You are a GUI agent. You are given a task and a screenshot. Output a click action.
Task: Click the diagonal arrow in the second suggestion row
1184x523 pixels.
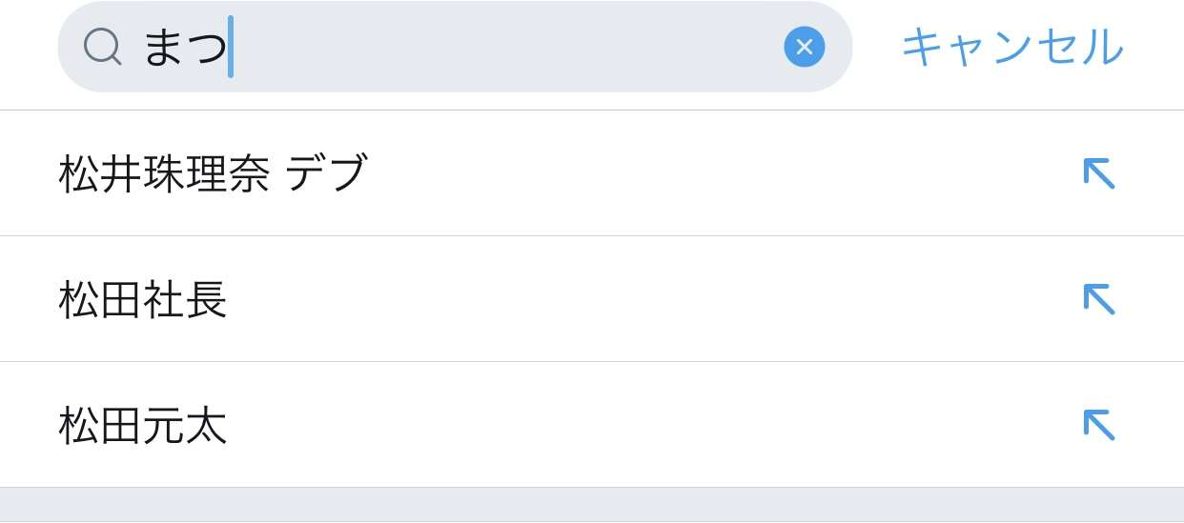[x=1098, y=299]
